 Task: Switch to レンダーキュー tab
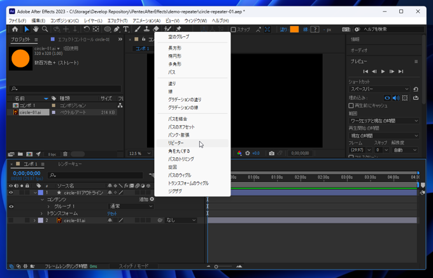70,164
